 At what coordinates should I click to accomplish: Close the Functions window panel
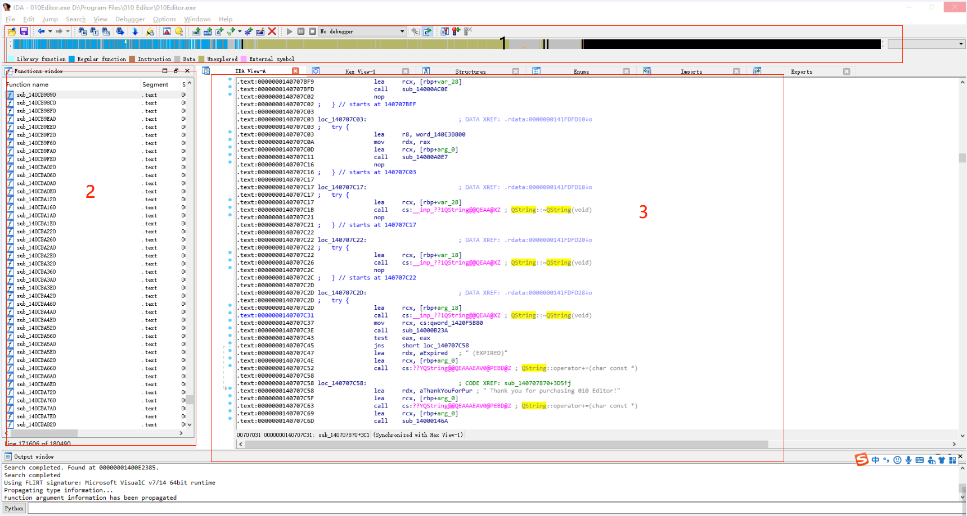click(187, 71)
